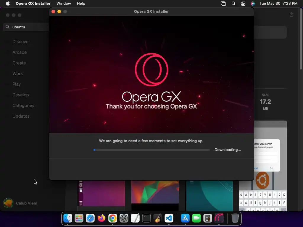Click the installer download progress bar
Image resolution: width=303 pixels, height=227 pixels.
point(151,150)
